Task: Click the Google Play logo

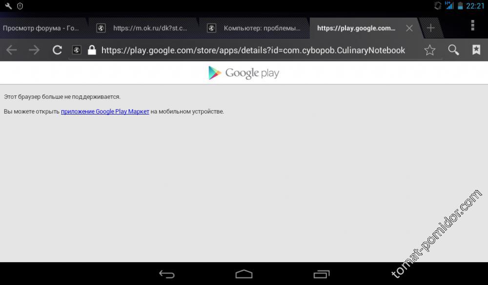Action: (244, 73)
